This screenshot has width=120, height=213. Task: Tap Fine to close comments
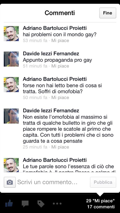point(108,13)
